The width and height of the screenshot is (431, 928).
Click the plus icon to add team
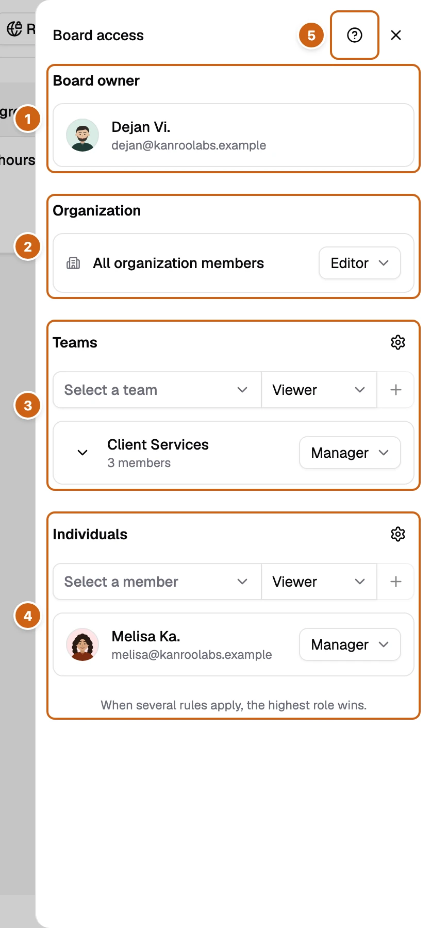click(x=395, y=390)
